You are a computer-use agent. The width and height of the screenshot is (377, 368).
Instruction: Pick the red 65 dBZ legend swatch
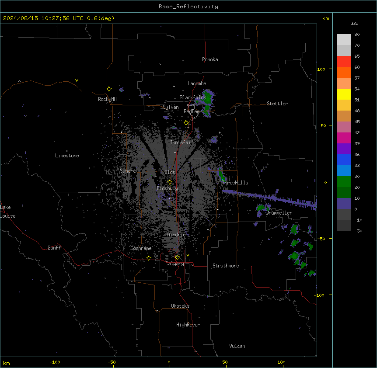point(344,61)
